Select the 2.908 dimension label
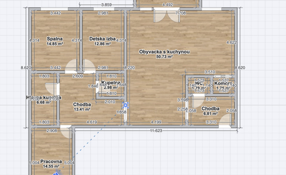This screenshot has height=175, width=286. (52, 130)
